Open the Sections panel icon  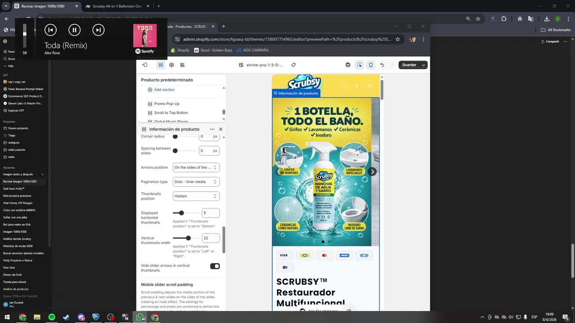161,65
